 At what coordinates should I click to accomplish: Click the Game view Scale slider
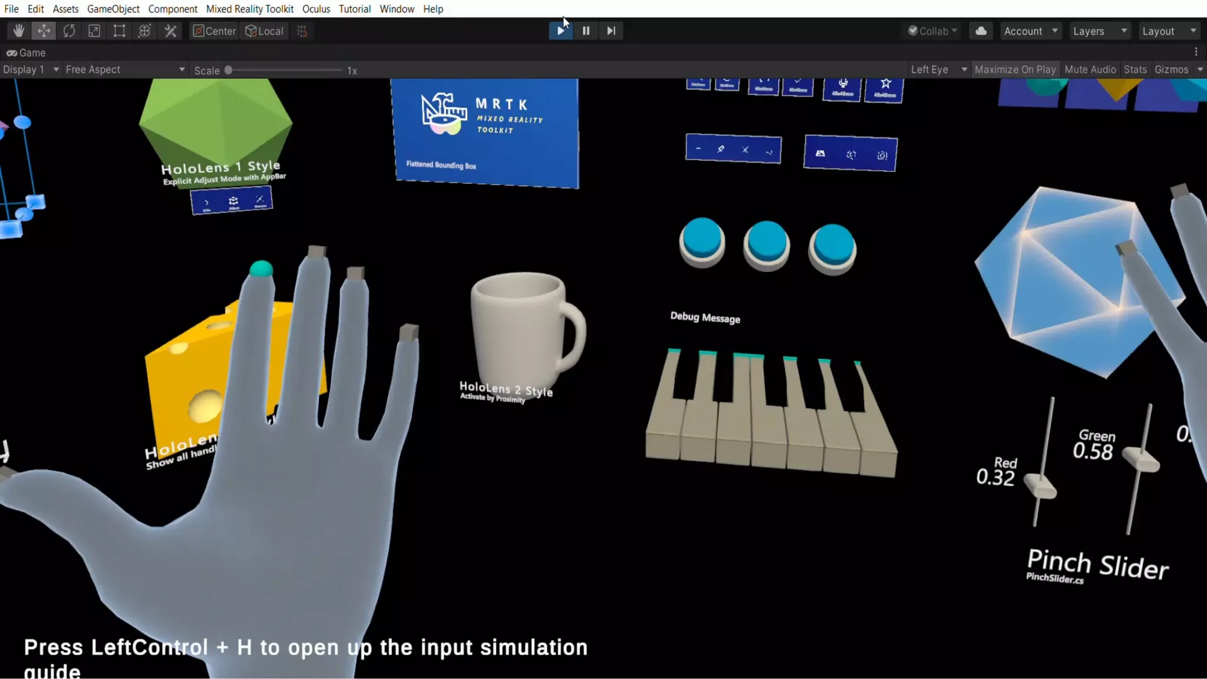(x=284, y=70)
